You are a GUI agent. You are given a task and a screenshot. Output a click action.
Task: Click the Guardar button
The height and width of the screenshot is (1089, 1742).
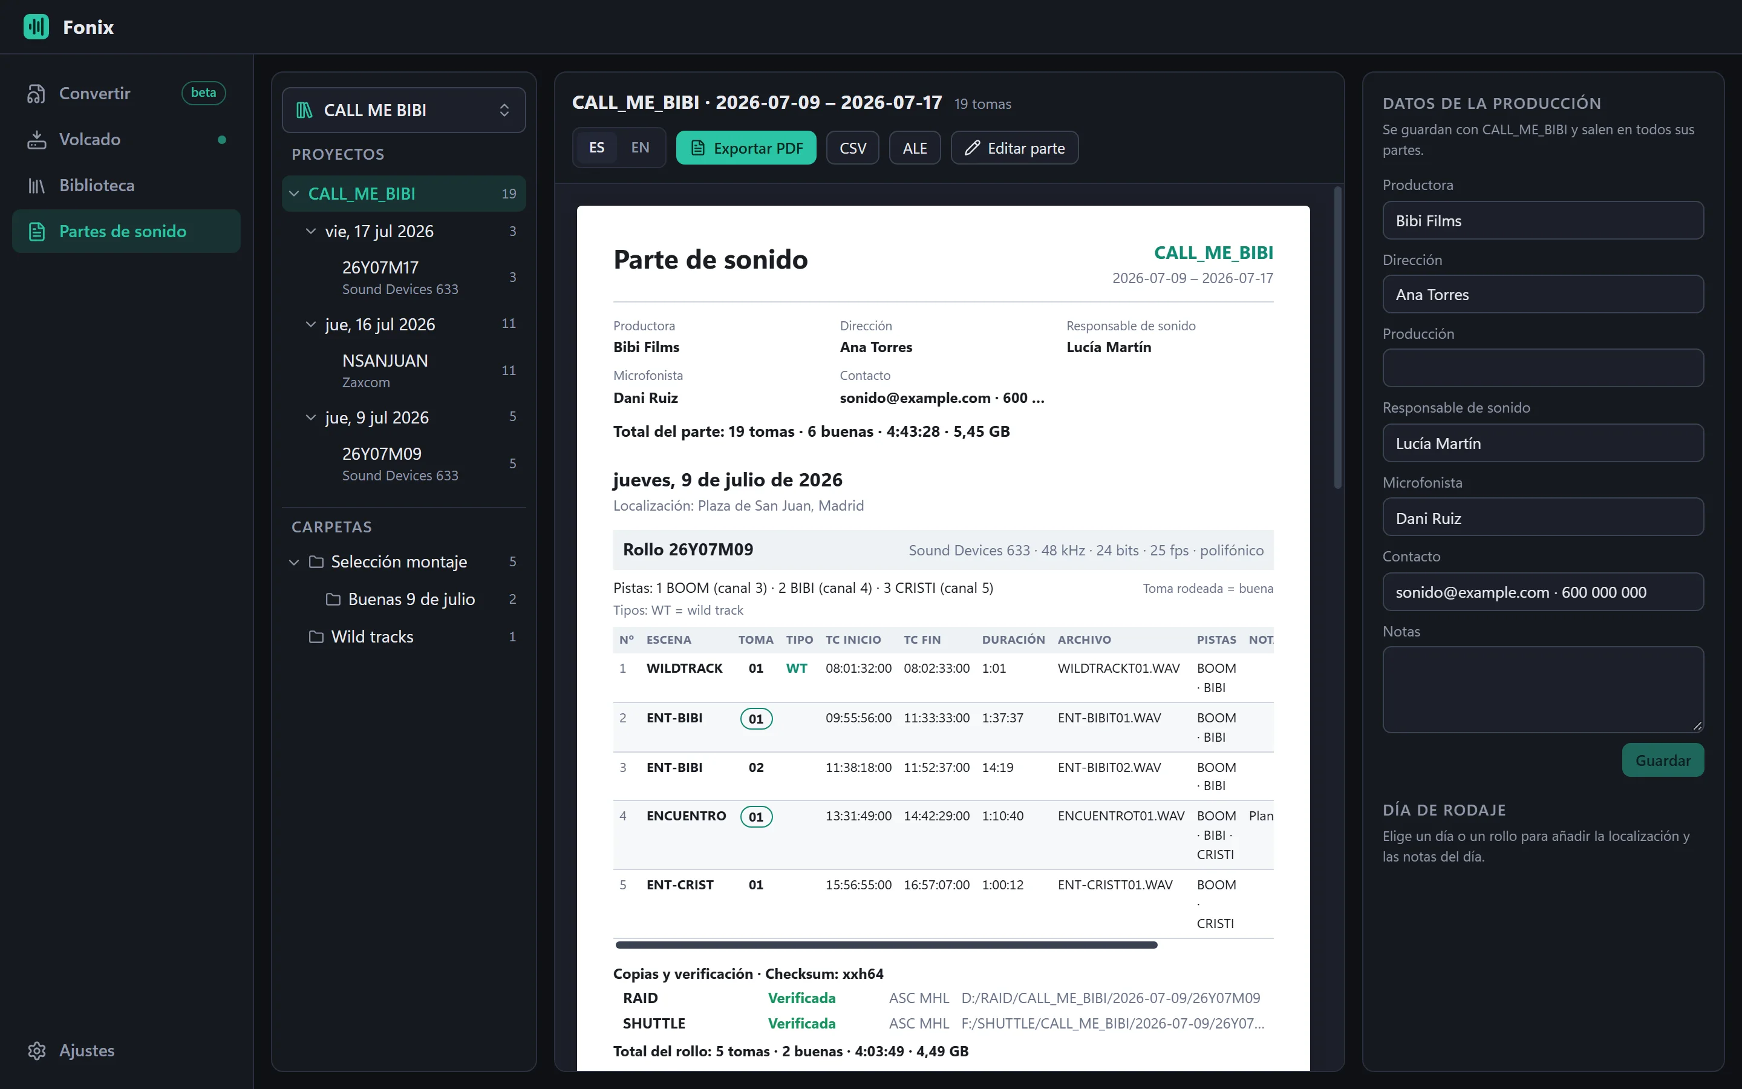click(x=1663, y=760)
